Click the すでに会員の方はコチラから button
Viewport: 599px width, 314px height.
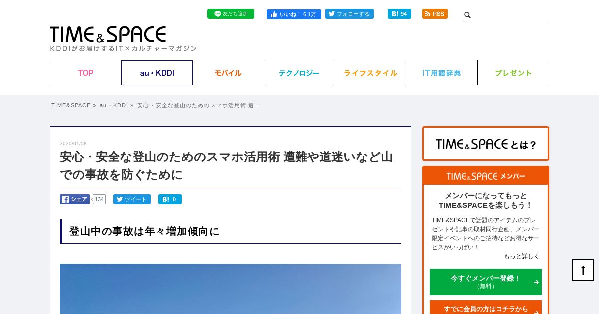coord(486,307)
